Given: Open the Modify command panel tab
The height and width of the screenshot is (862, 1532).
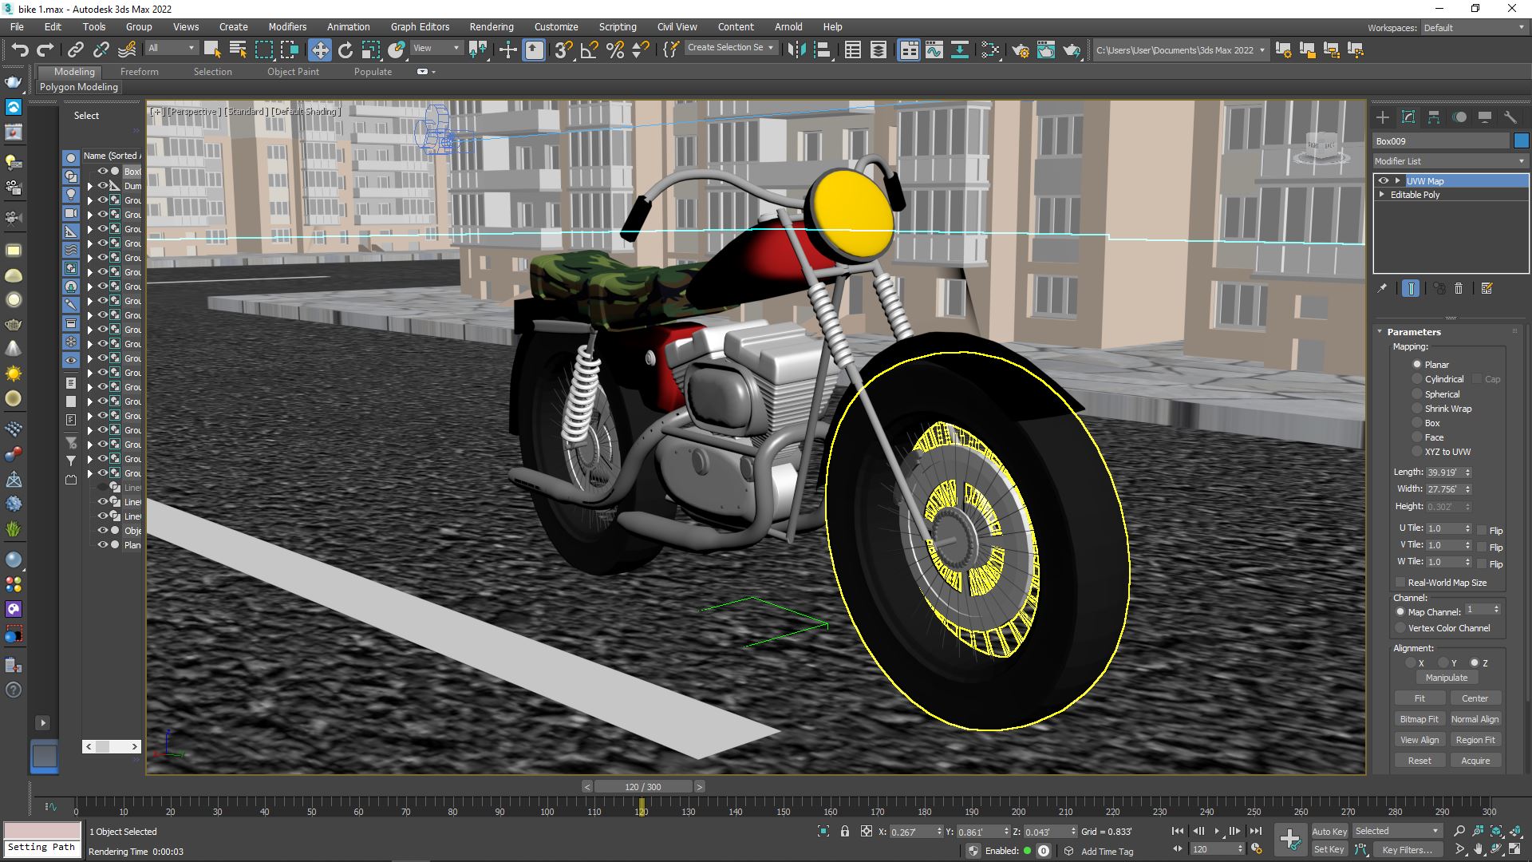Looking at the screenshot, I should click(x=1408, y=117).
